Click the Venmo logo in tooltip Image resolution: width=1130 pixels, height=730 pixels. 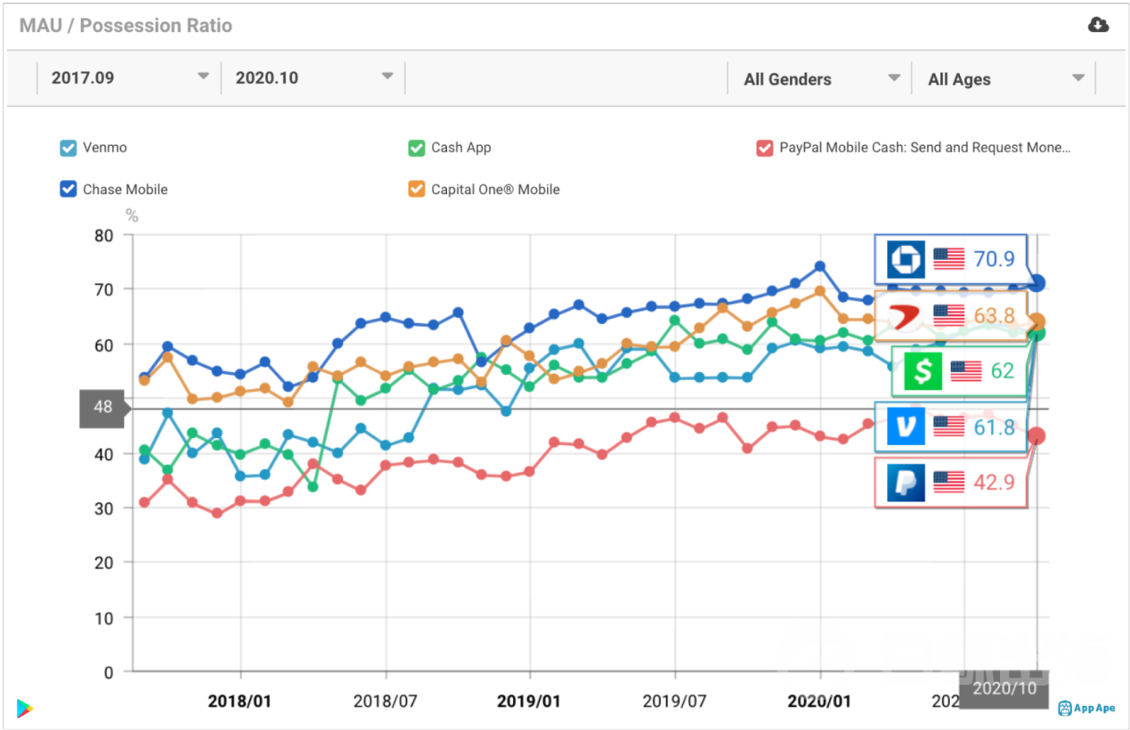(x=906, y=428)
